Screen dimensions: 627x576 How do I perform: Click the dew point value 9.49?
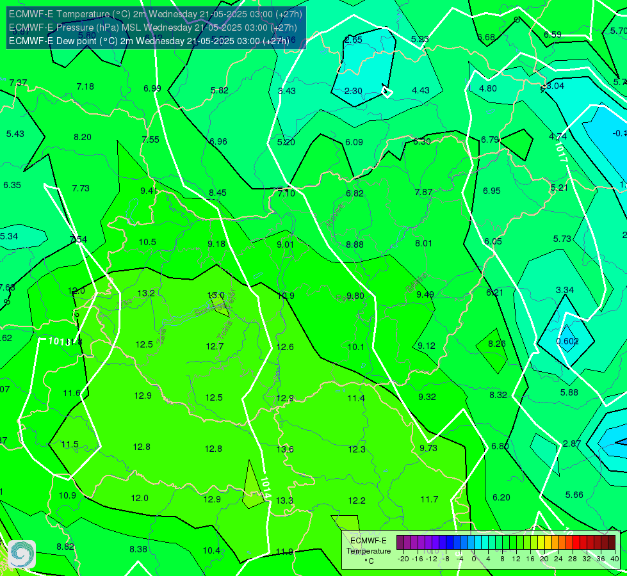[x=425, y=294]
